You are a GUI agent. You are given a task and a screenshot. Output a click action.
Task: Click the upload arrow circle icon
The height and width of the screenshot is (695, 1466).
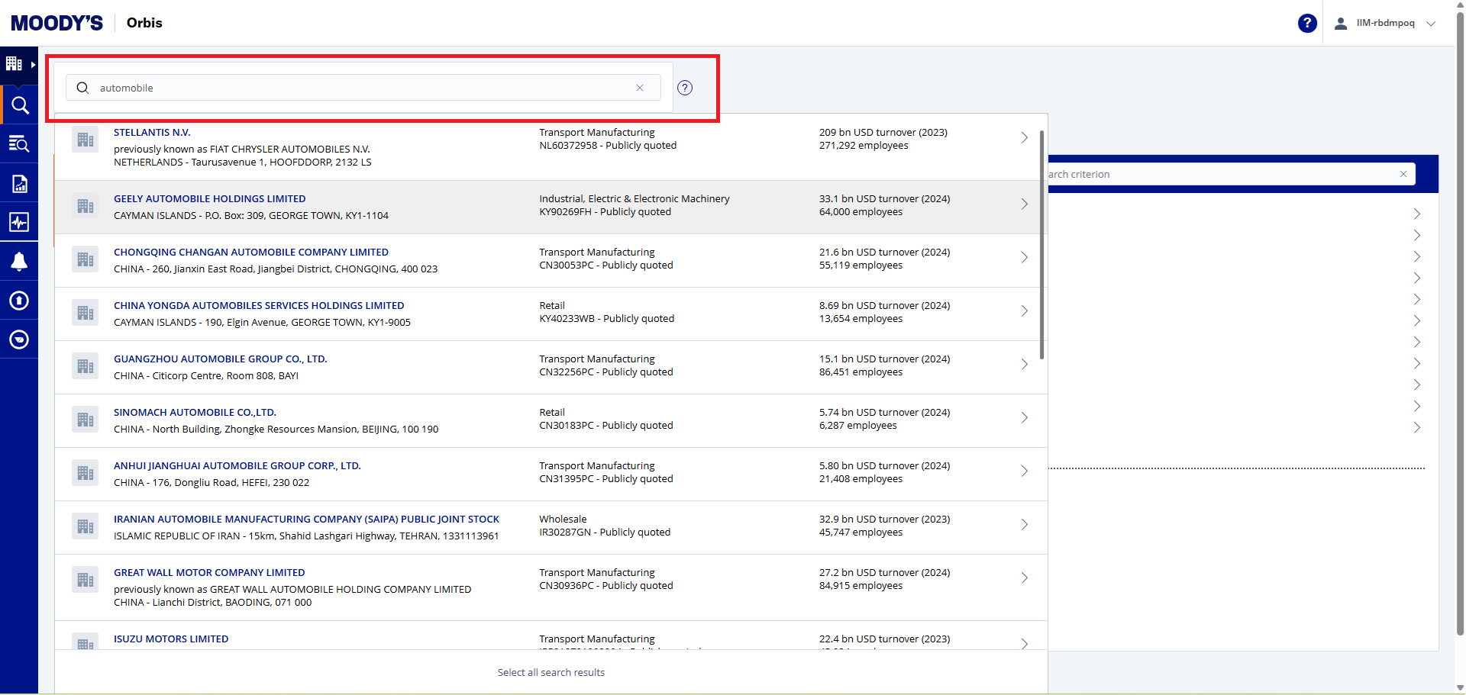tap(19, 301)
